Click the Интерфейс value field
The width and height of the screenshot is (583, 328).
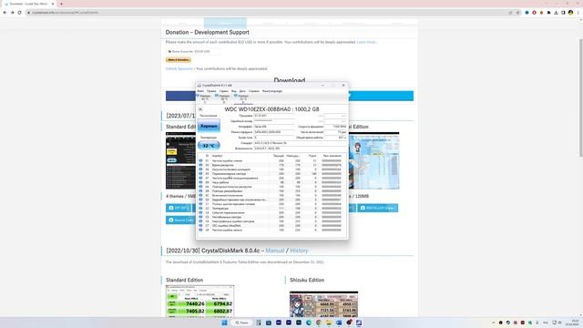[273, 127]
